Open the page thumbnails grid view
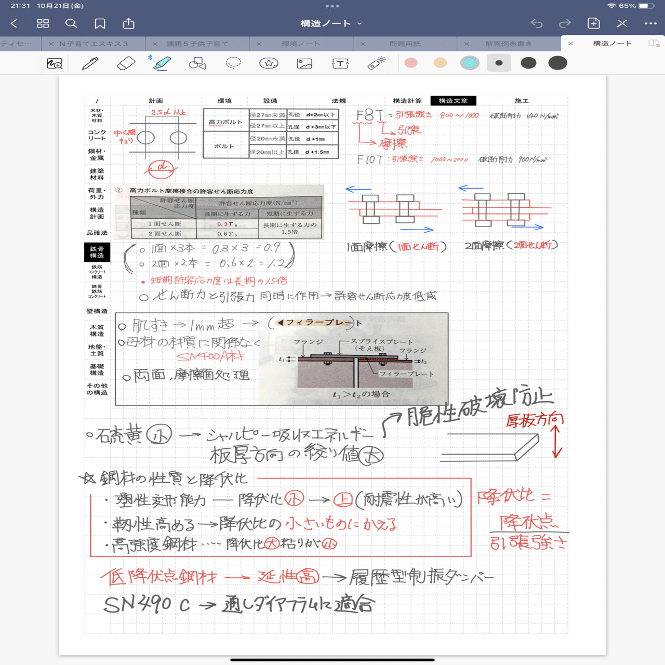The height and width of the screenshot is (665, 665). pyautogui.click(x=43, y=23)
